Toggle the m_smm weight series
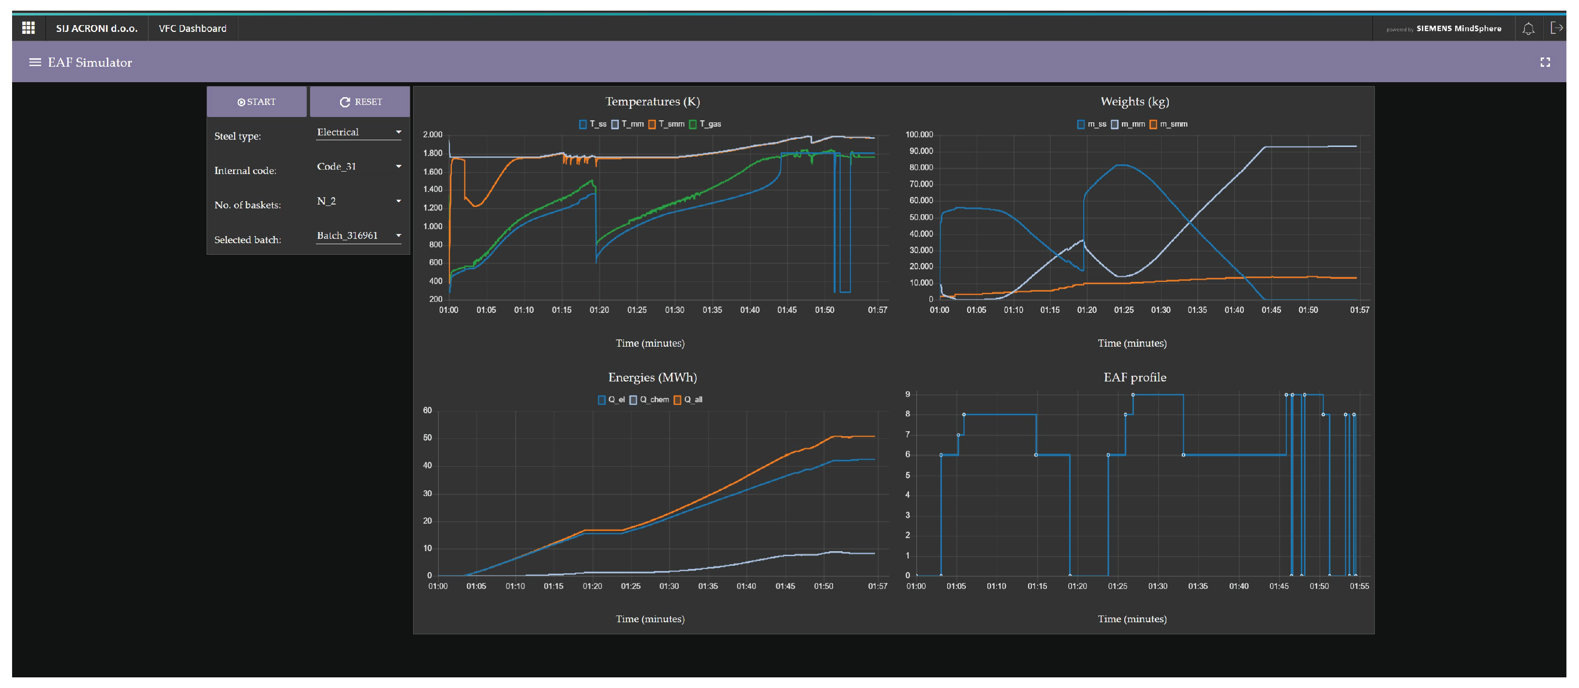The width and height of the screenshot is (1579, 688). 1168,124
